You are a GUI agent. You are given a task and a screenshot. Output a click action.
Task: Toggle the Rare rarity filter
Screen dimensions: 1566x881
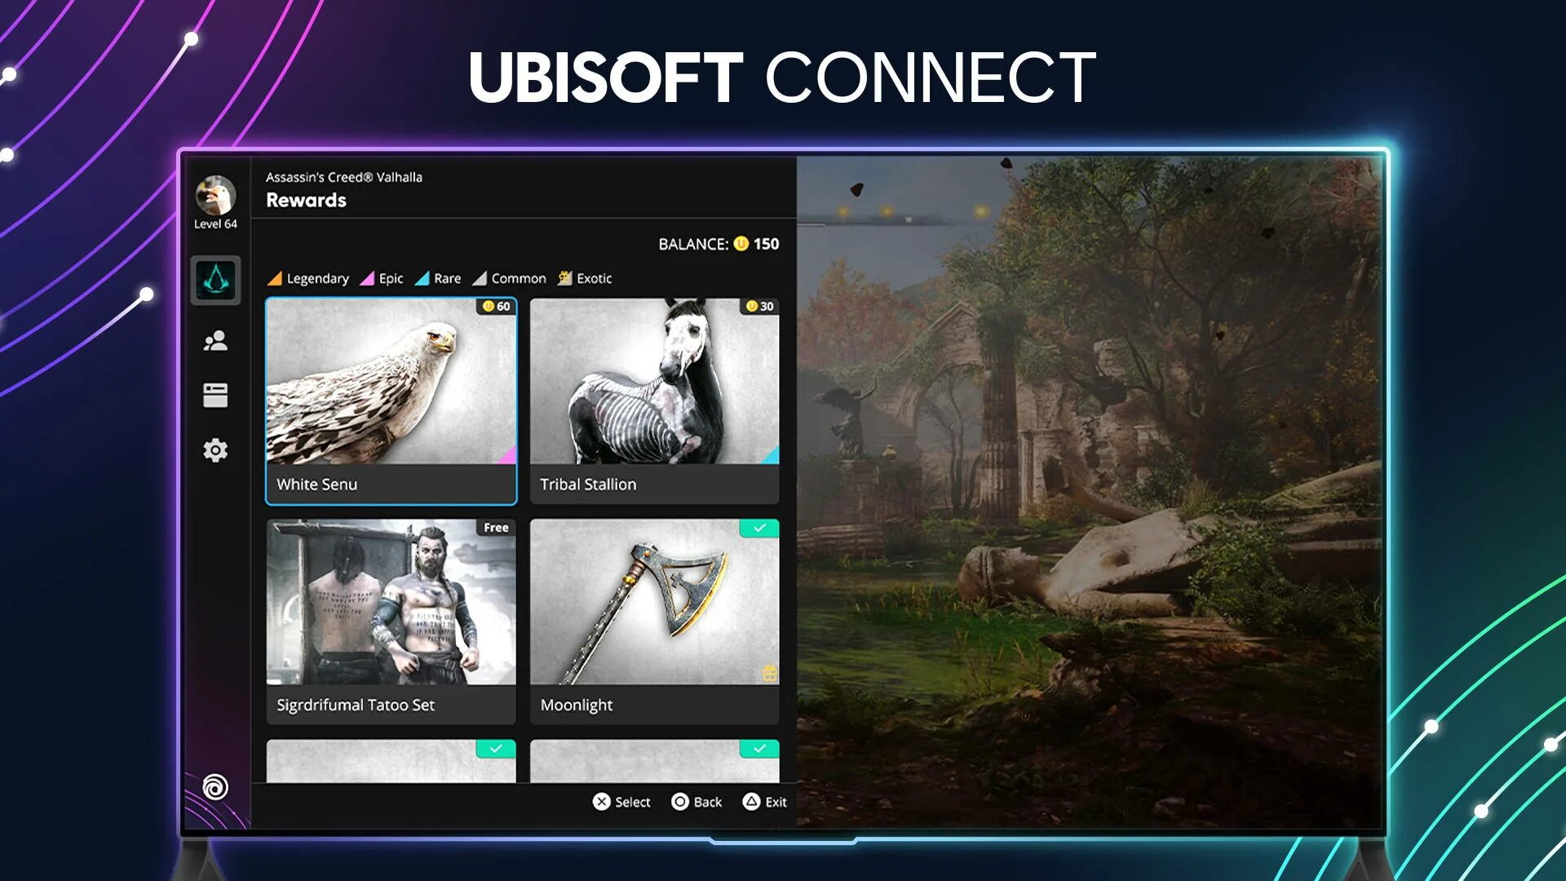440,277
